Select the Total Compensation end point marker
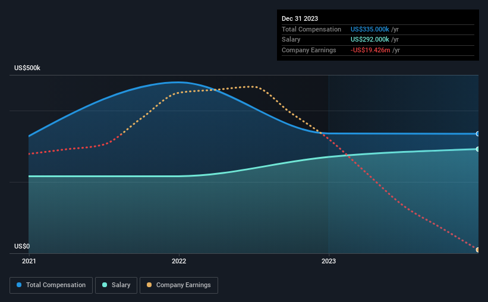 (477, 134)
